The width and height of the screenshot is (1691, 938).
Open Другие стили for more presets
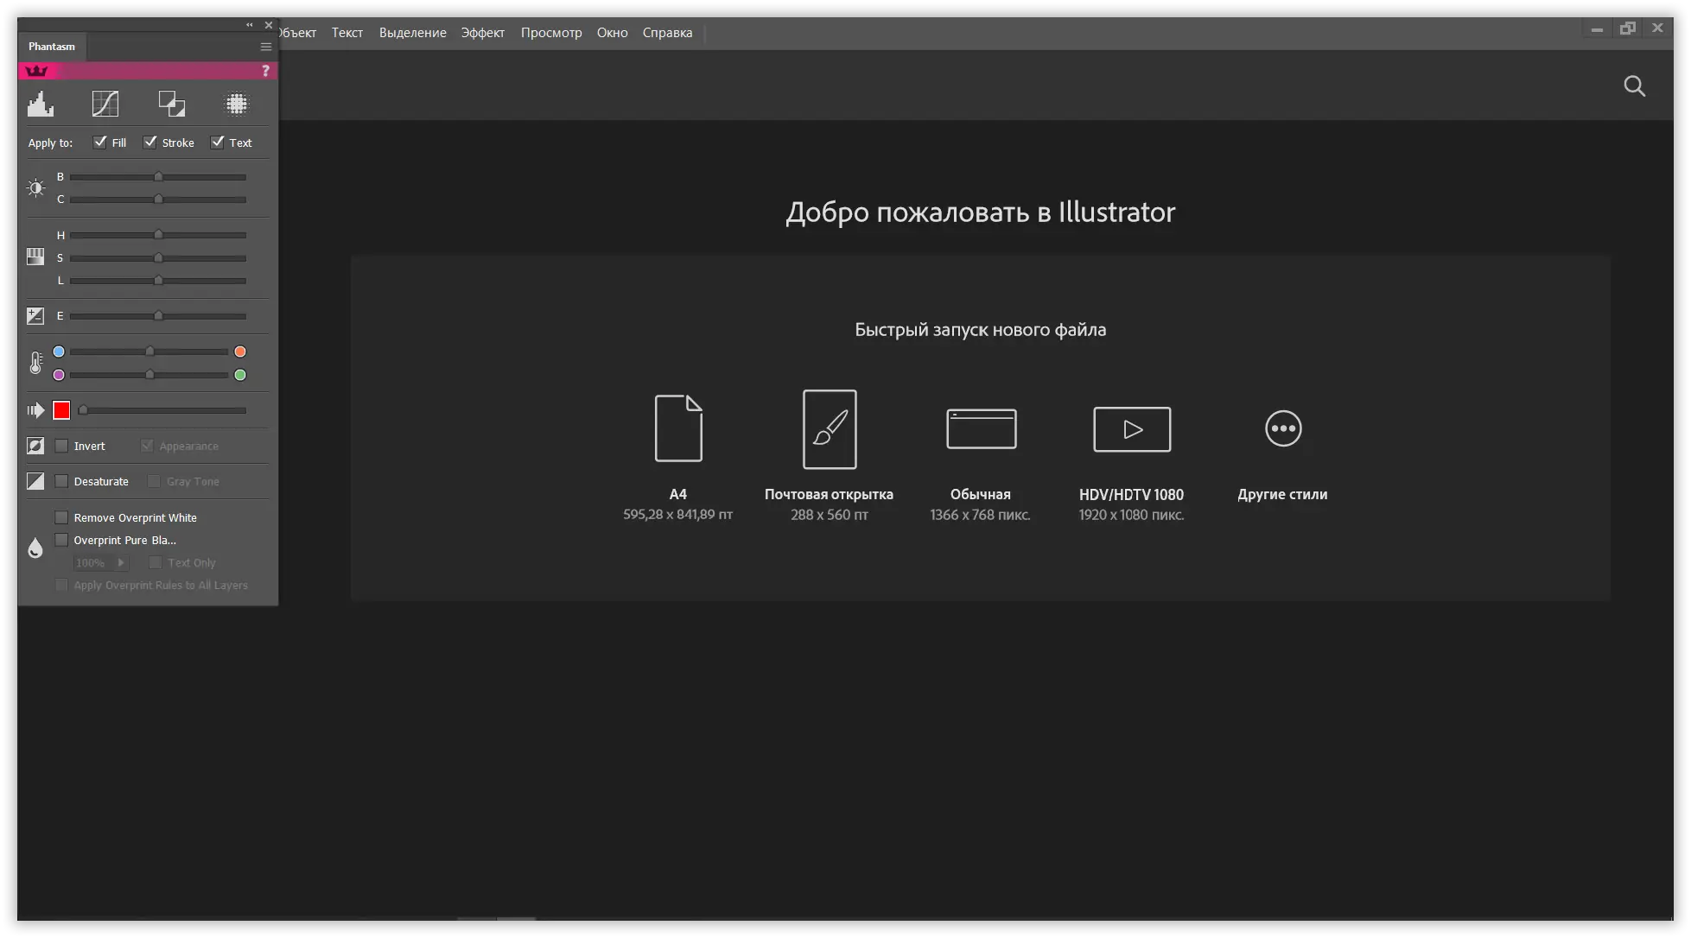tap(1282, 429)
